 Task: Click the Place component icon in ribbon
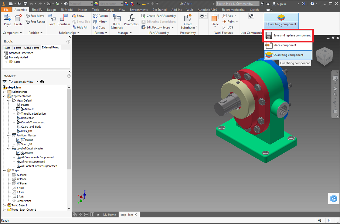pos(7,18)
